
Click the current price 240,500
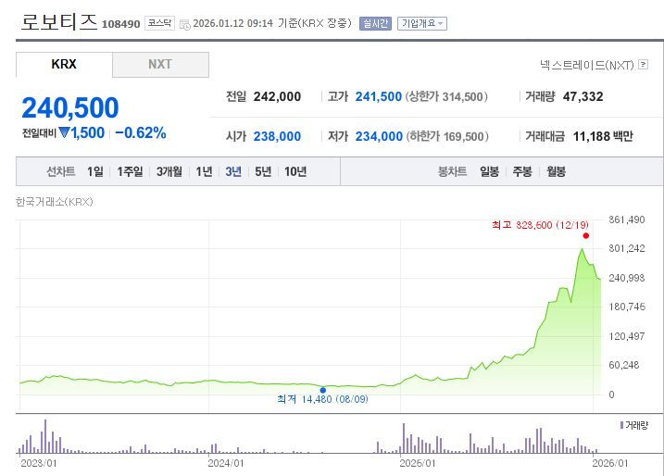(70, 107)
